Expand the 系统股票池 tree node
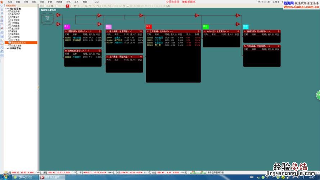 click(6, 48)
